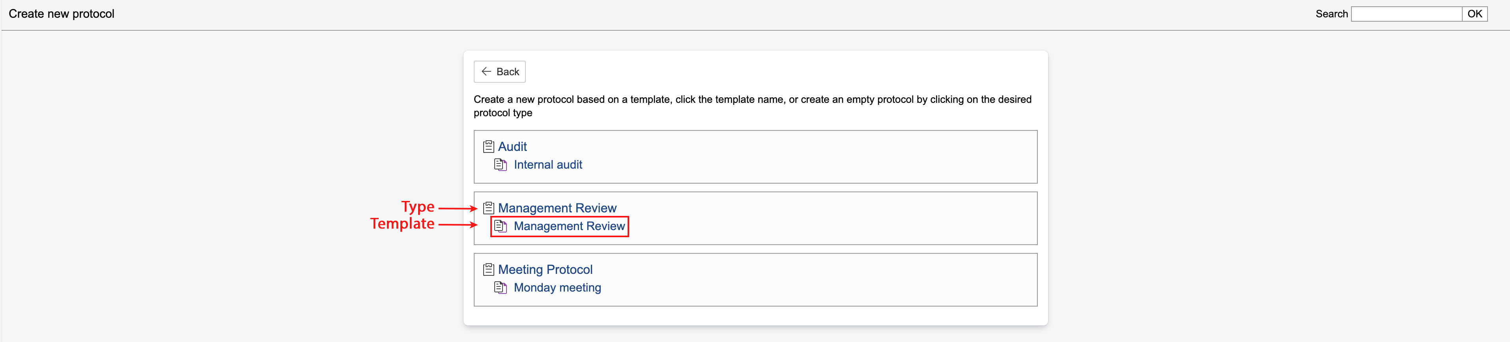Open the Internal audit template
The image size is (1510, 342).
548,165
